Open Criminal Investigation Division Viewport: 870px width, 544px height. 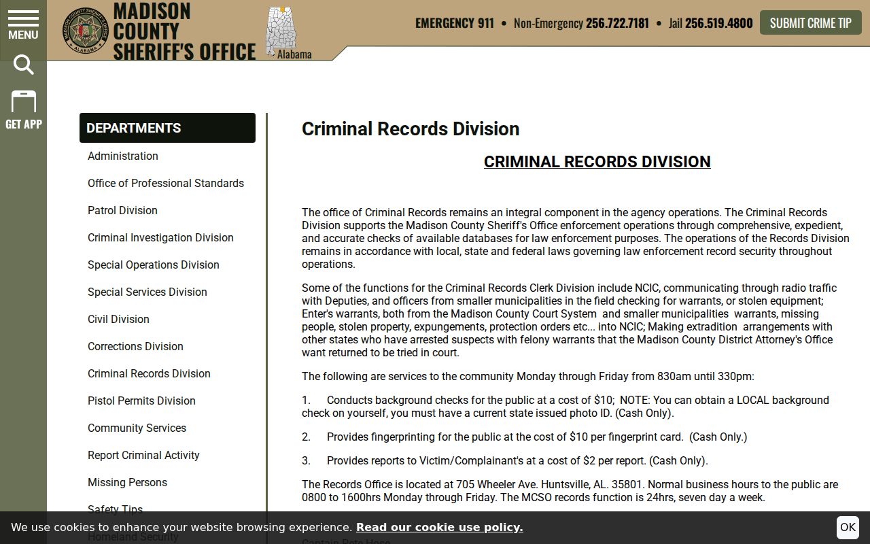(x=160, y=237)
